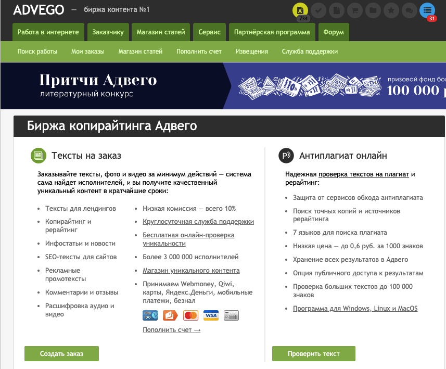
Task: Click 'Тексты для лендингов' list item
Action: pyautogui.click(x=81, y=209)
